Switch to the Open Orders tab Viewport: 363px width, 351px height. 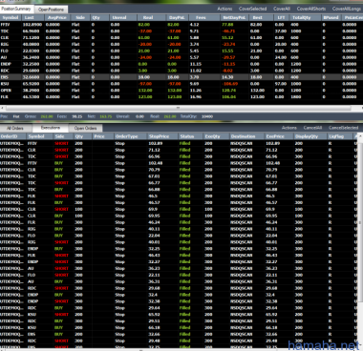pos(85,128)
